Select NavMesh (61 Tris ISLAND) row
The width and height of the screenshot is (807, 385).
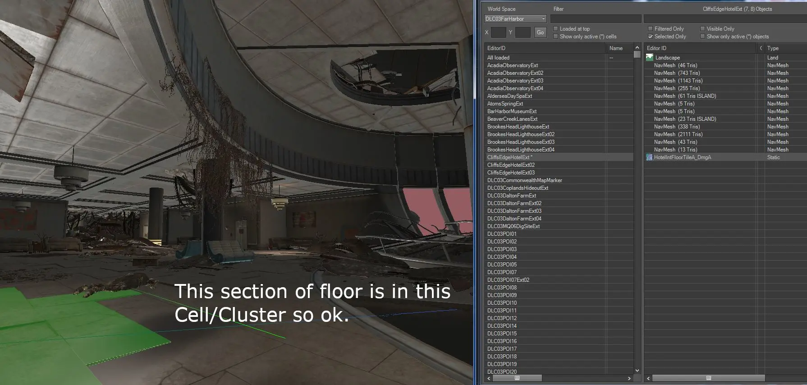725,96
